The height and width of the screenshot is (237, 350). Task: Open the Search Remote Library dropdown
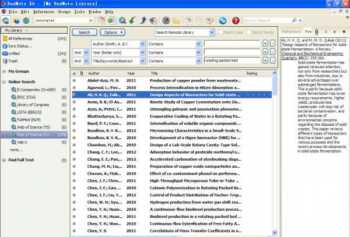(x=211, y=33)
